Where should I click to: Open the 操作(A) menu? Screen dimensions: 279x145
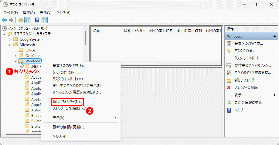coord(29,13)
